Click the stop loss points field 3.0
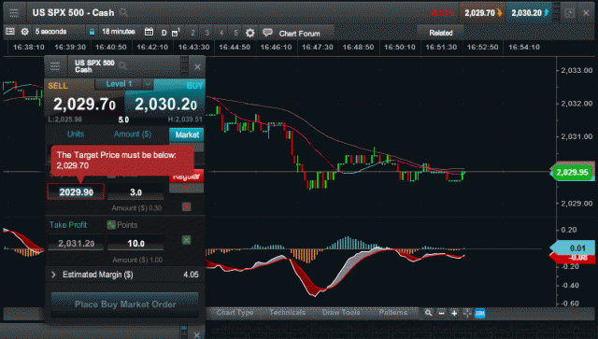598x339 pixels. [135, 191]
